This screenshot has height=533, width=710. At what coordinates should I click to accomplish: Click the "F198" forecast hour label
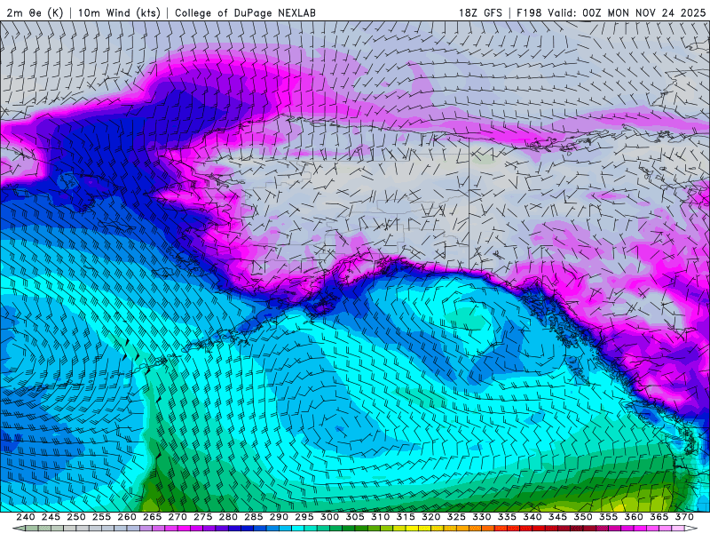(x=529, y=12)
